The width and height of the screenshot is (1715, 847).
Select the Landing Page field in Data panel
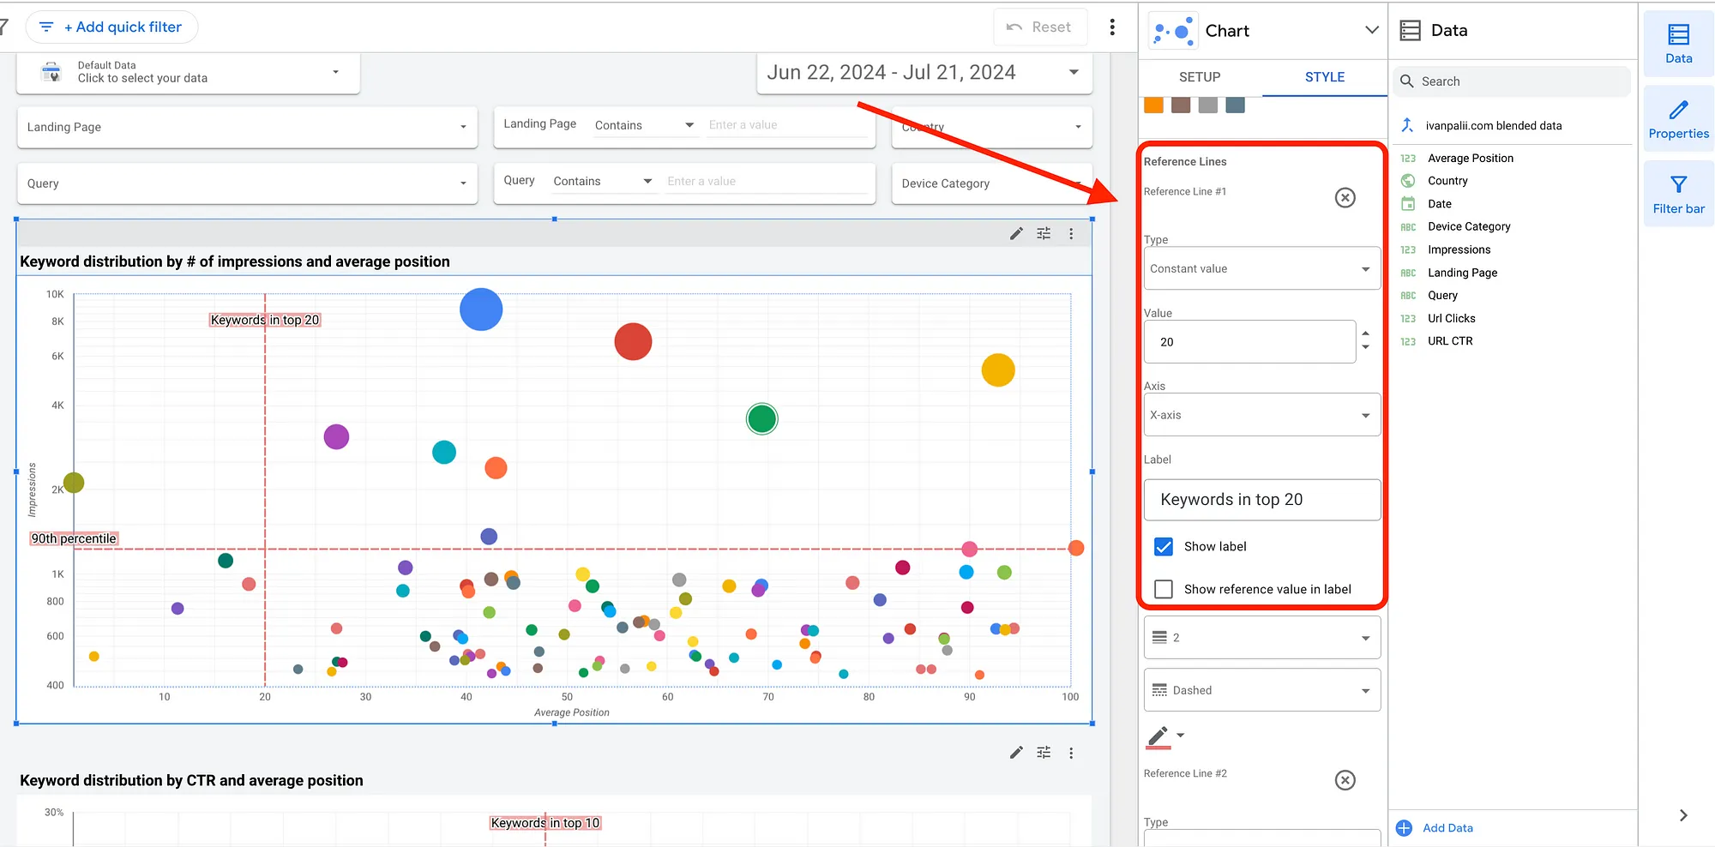(1462, 273)
